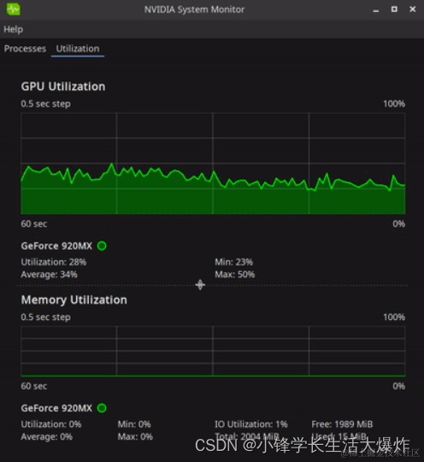Click the window title NVIDIA System Monitor
Viewport: 424px width, 462px height.
click(x=194, y=9)
